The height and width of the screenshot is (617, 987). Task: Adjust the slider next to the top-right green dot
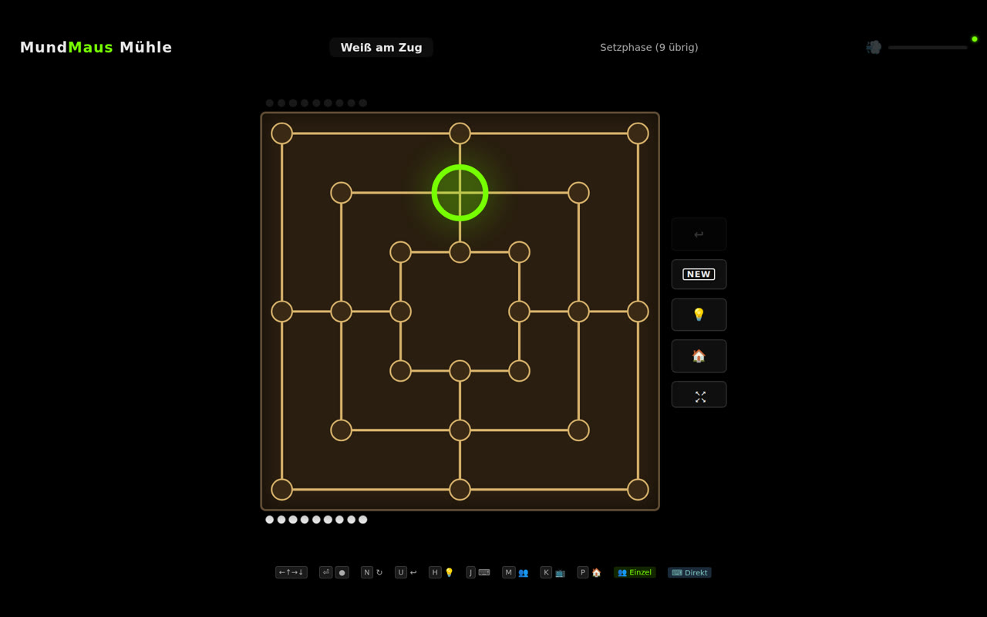pos(928,47)
